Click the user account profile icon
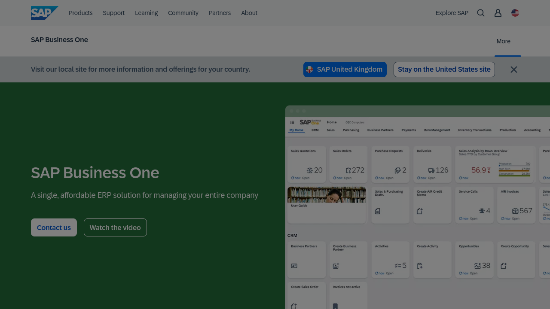 (x=498, y=13)
